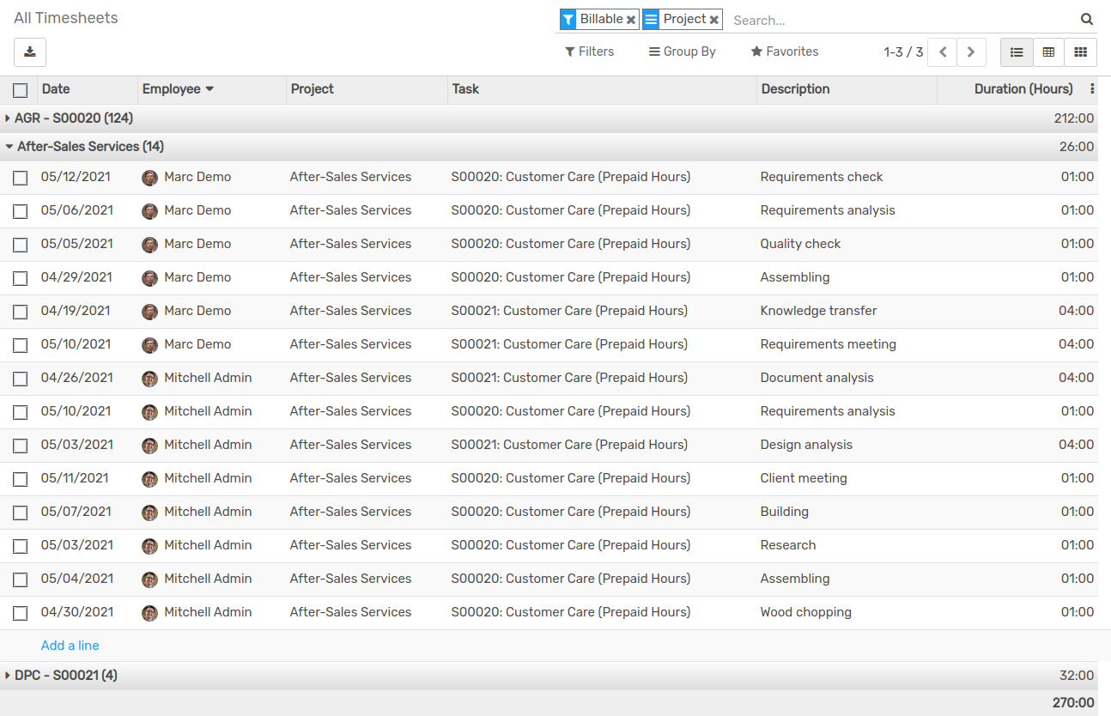Open the Filters menu

(590, 52)
